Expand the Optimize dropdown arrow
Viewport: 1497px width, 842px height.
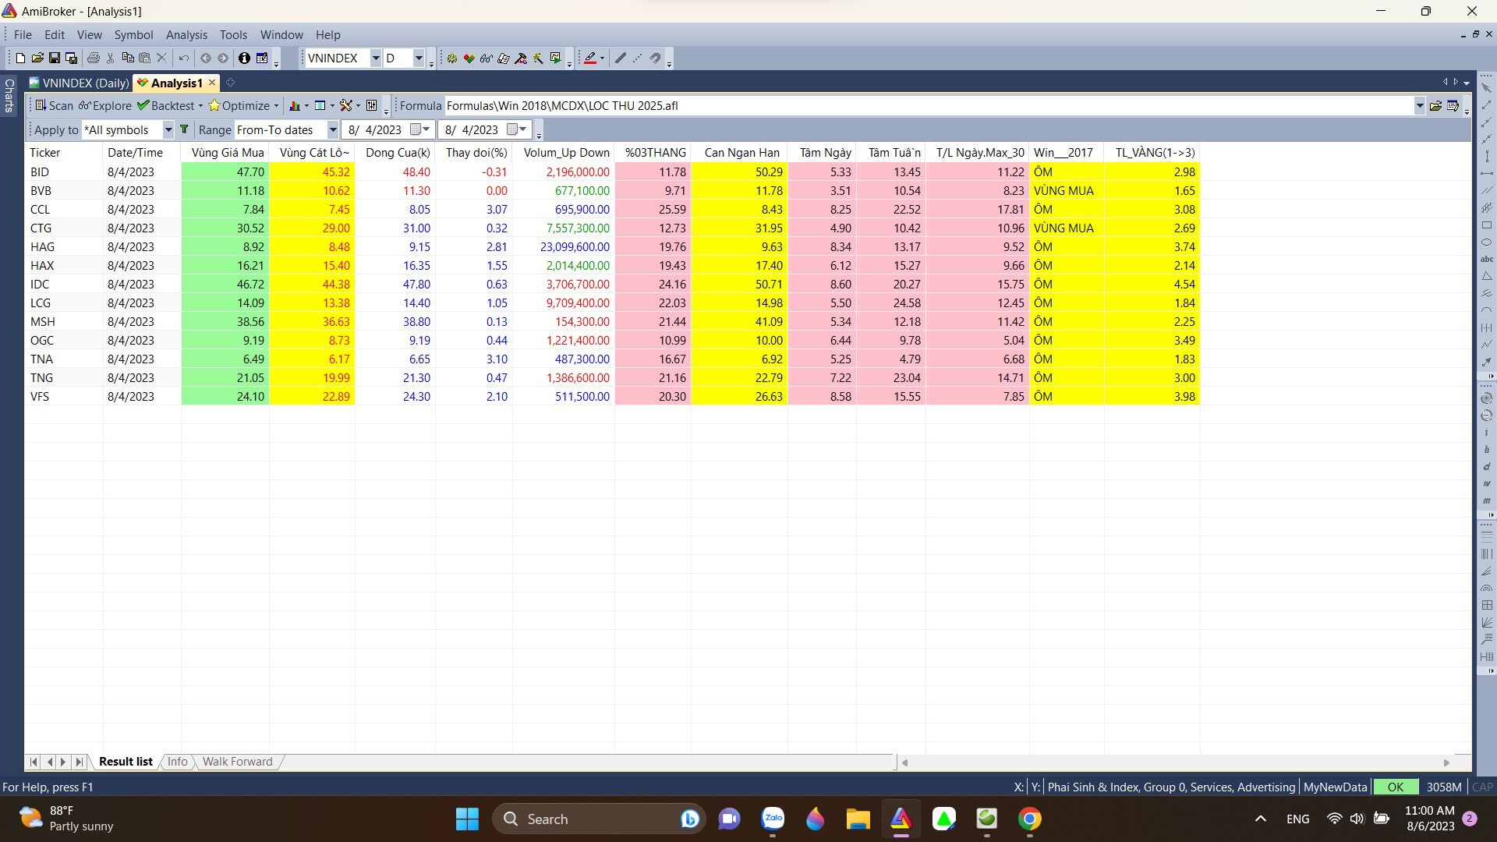click(x=276, y=105)
